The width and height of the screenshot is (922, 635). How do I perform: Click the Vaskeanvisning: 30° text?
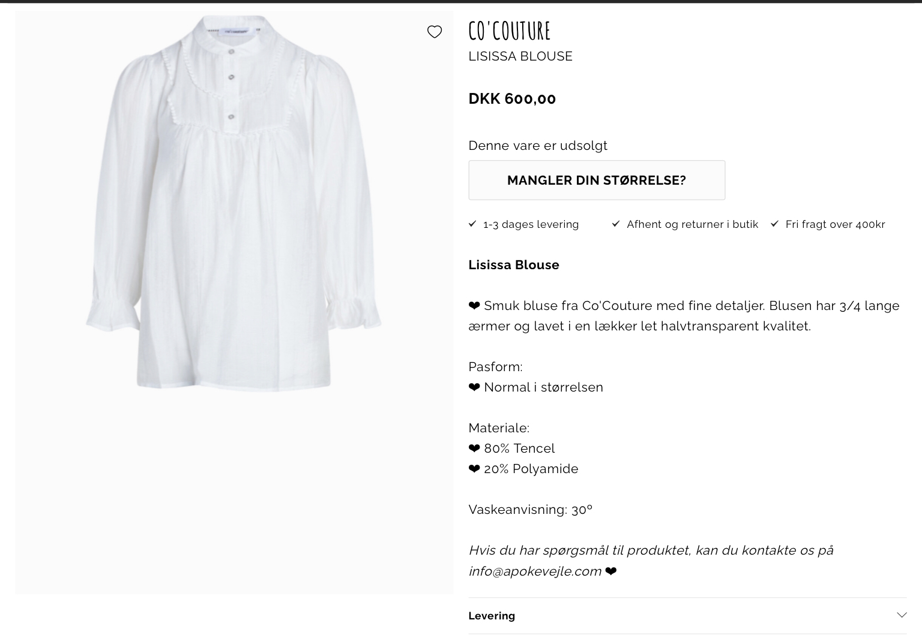coord(530,510)
